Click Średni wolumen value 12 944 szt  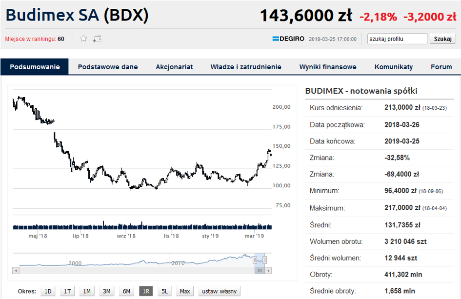pyautogui.click(x=401, y=258)
